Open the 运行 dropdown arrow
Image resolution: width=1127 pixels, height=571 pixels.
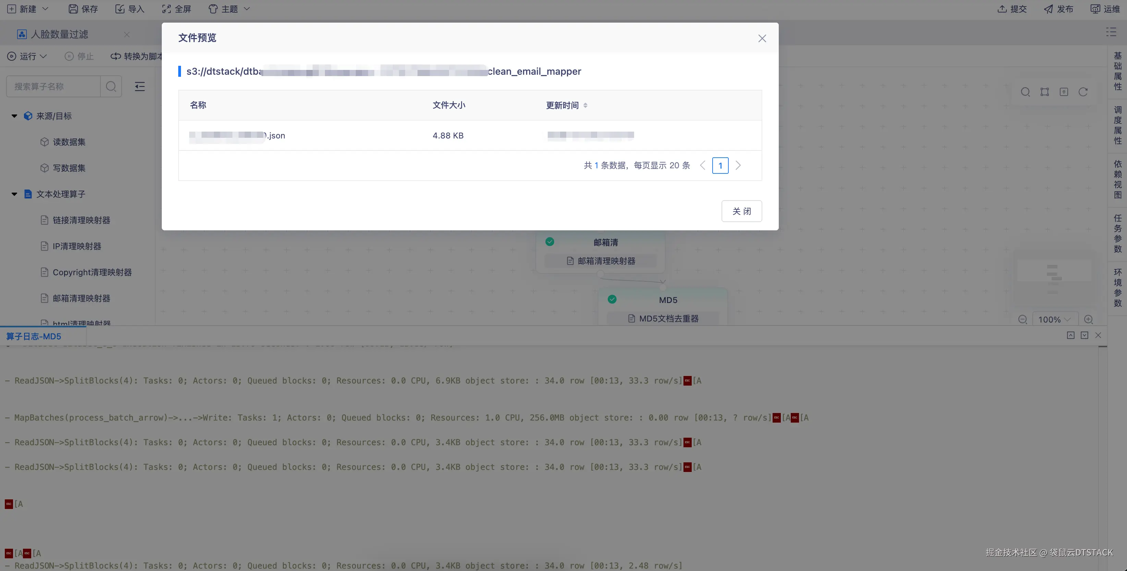43,56
